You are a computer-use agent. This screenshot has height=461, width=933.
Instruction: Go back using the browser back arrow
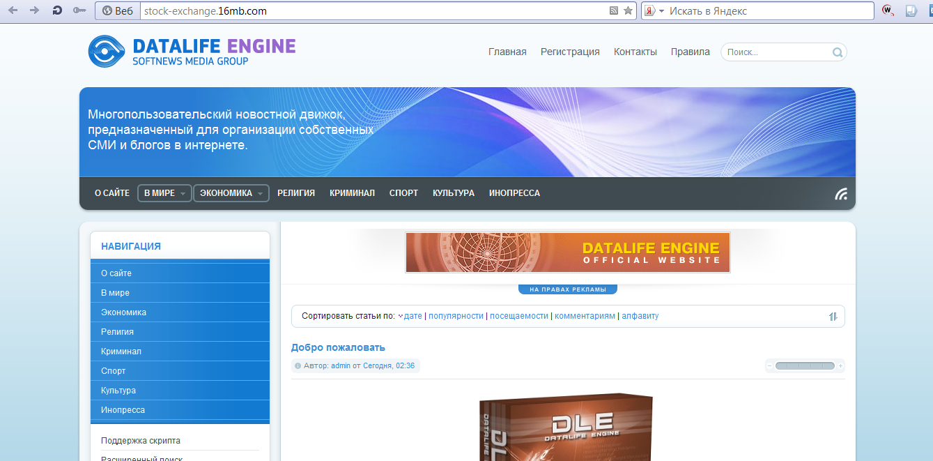13,10
